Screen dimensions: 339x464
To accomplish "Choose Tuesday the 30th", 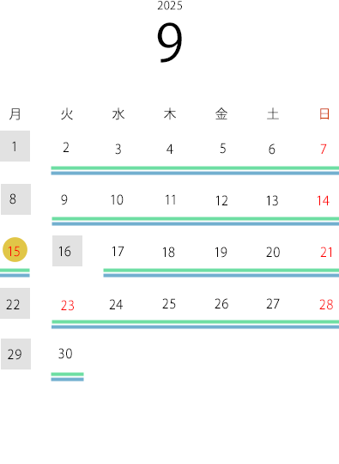I will (x=65, y=354).
